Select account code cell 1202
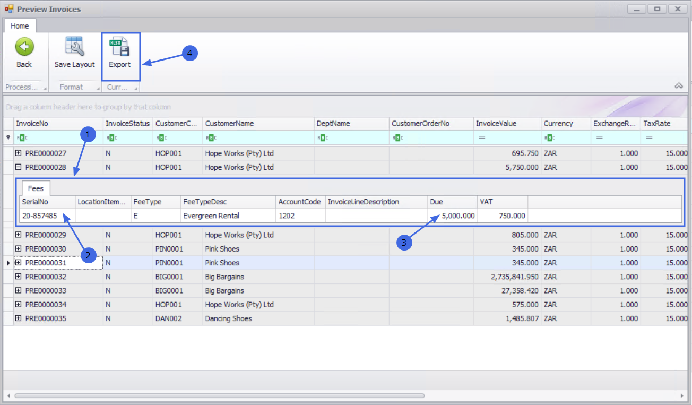This screenshot has height=405, width=692. pyautogui.click(x=301, y=216)
